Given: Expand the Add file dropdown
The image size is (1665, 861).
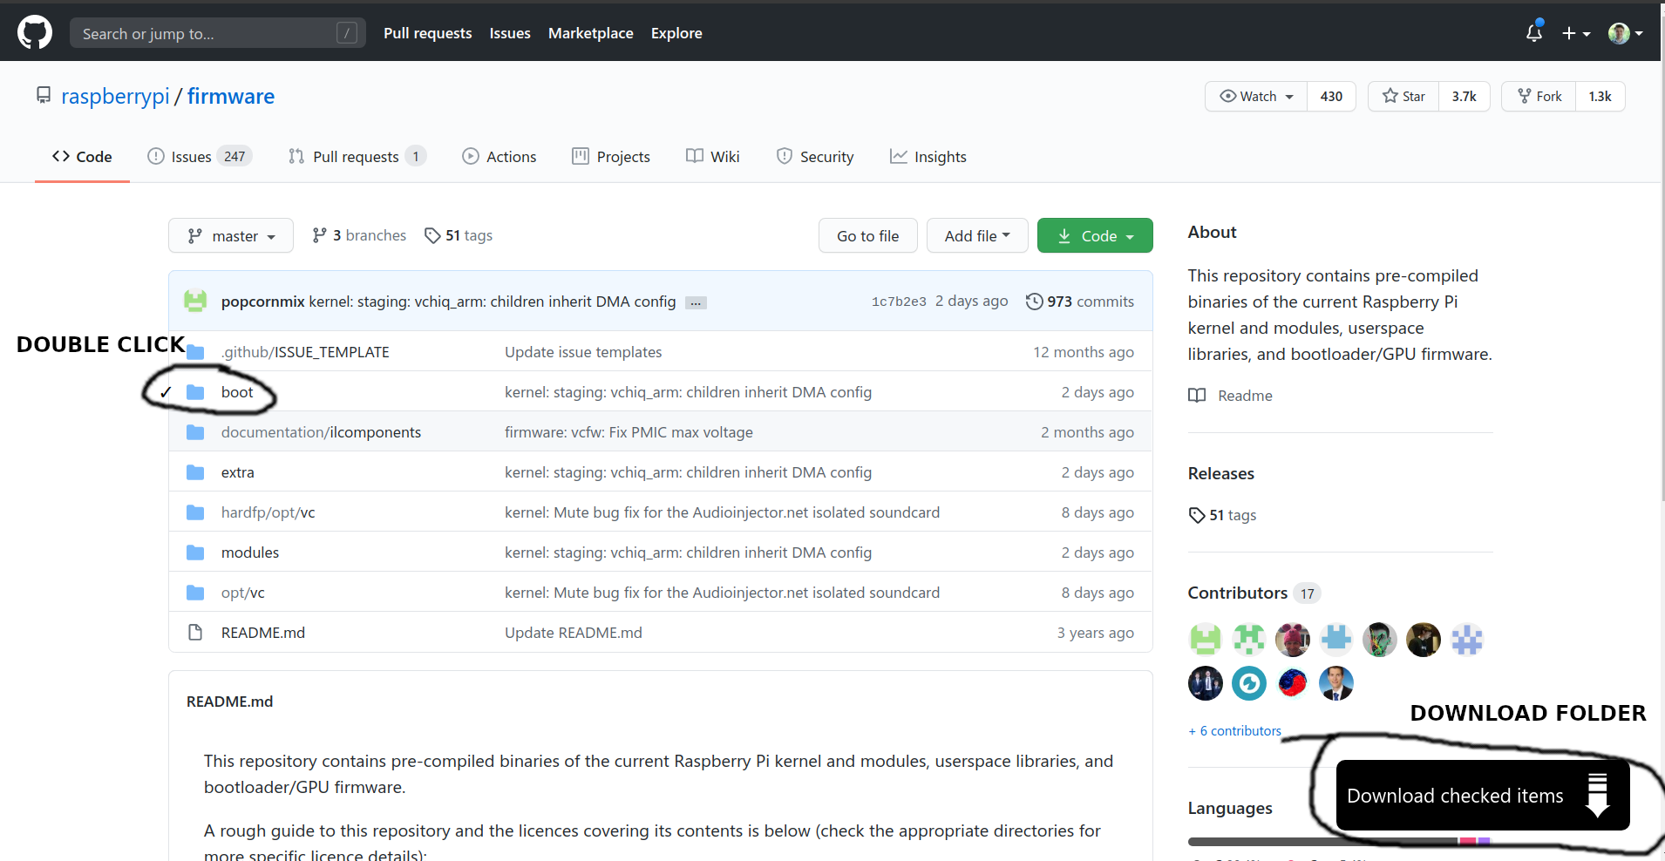Looking at the screenshot, I should 977,236.
